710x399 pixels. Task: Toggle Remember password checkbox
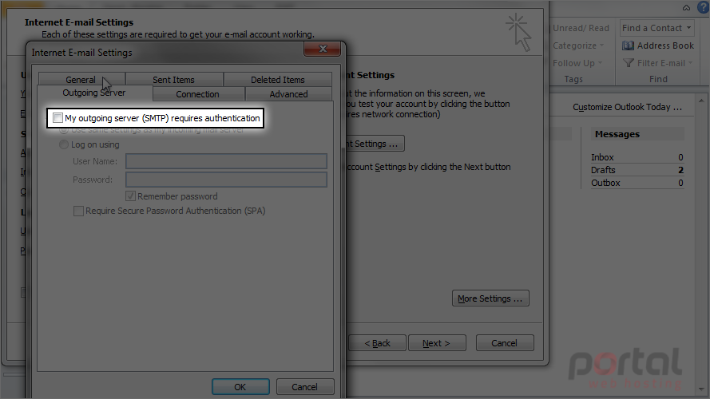[x=130, y=196]
